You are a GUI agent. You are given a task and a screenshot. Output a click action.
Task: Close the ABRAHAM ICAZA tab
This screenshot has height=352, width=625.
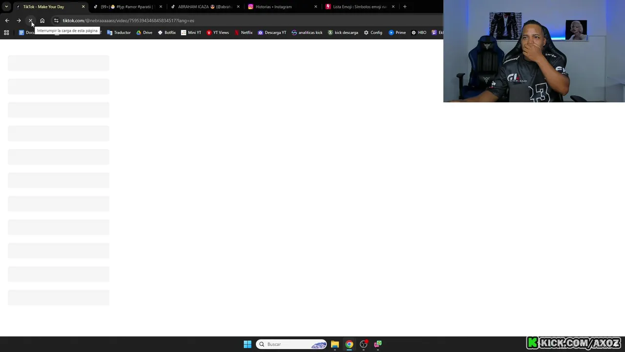(x=238, y=7)
